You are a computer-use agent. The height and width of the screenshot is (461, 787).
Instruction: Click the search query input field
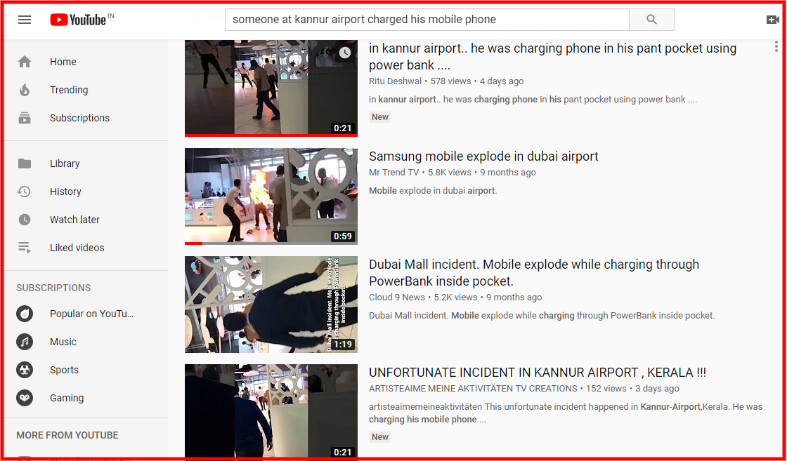coord(427,20)
